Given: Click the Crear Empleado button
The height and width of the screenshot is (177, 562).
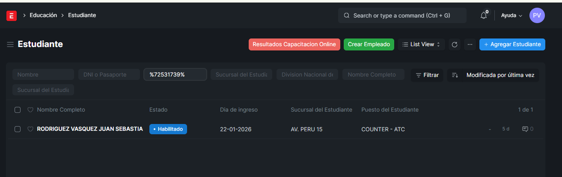Looking at the screenshot, I should tap(369, 44).
